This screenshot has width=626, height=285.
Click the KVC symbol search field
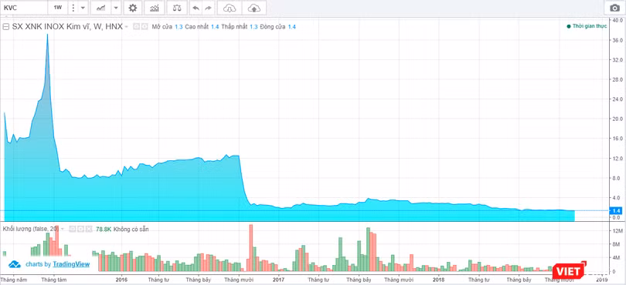[24, 8]
